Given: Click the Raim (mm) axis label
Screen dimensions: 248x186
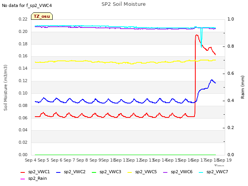Looking at the screenshot, I should 243,87.
